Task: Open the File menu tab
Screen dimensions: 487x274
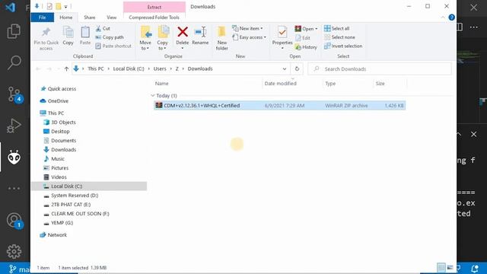Action: coord(43,18)
